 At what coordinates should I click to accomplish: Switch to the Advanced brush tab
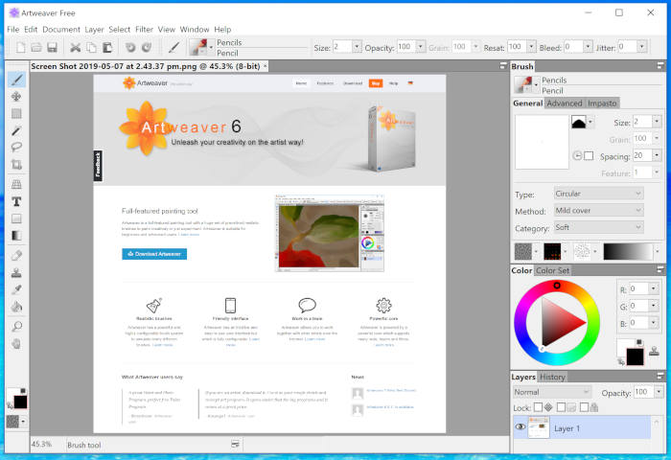[565, 103]
